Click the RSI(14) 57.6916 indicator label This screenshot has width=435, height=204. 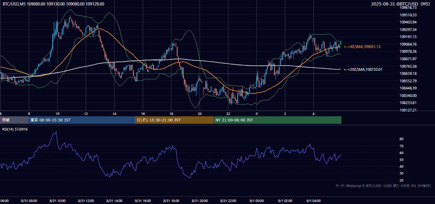coord(15,129)
